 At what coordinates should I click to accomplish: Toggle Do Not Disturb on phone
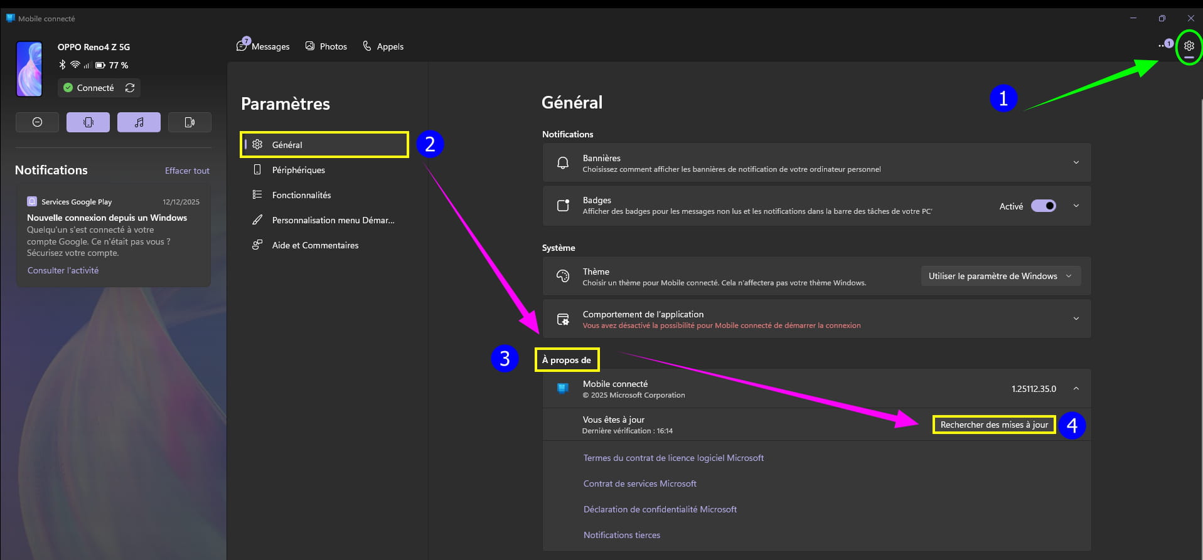coord(37,122)
